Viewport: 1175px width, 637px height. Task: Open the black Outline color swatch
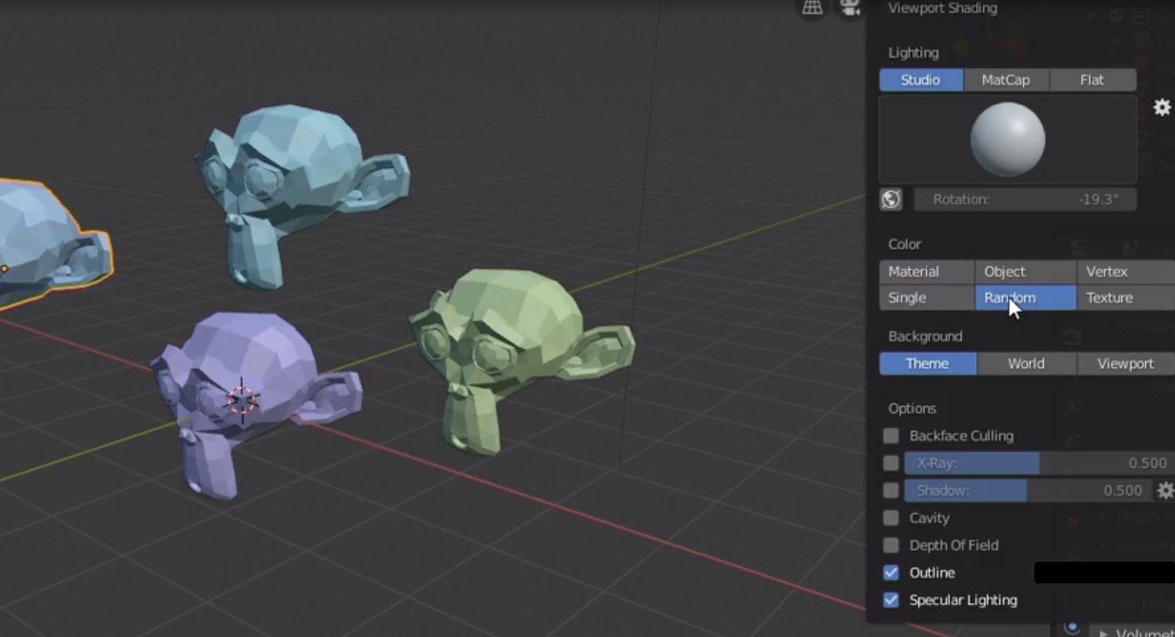click(x=1104, y=572)
